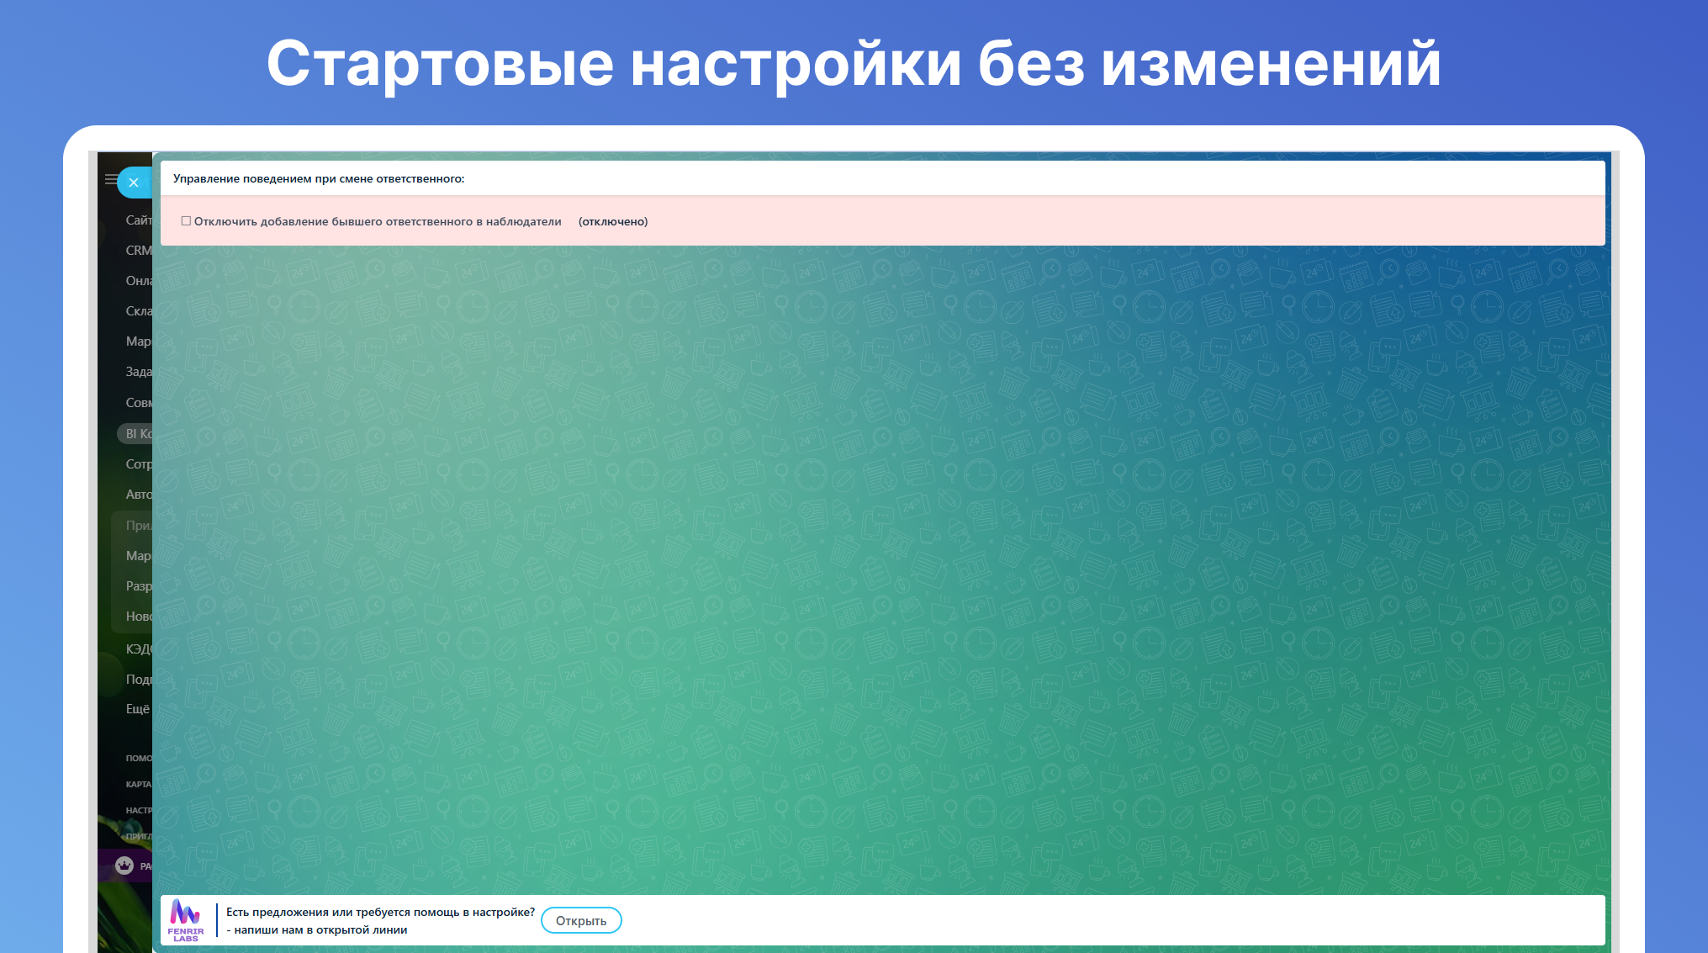Click the crown icon in sidebar
Viewport: 1708px width, 953px height.
pyautogui.click(x=124, y=866)
